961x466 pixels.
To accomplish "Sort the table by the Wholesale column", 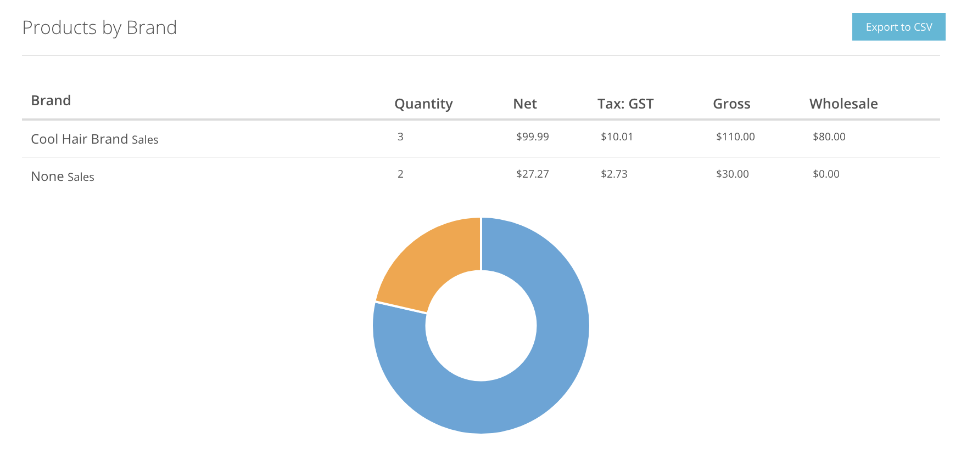I will pyautogui.click(x=843, y=104).
